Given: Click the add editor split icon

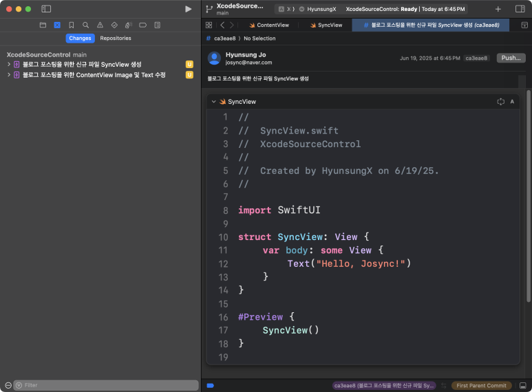Looking at the screenshot, I should click(524, 25).
